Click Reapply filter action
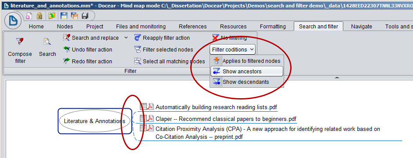The height and width of the screenshot is (158, 413). [x=162, y=38]
